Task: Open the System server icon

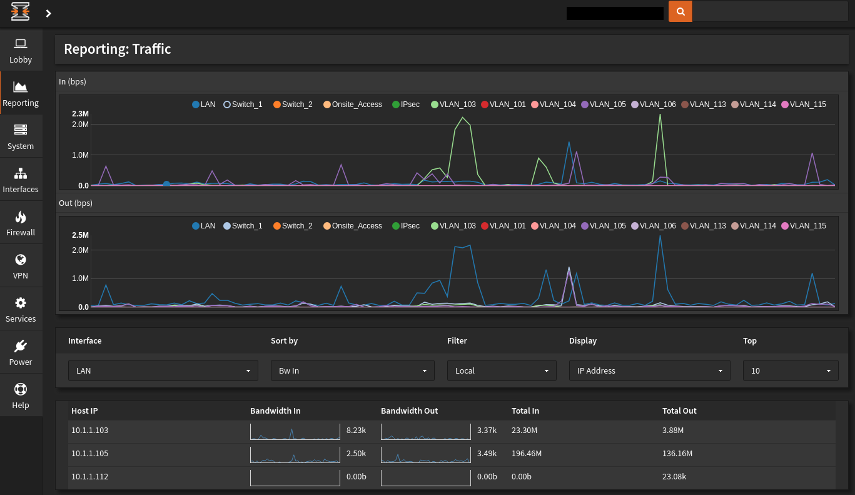Action: (x=21, y=130)
